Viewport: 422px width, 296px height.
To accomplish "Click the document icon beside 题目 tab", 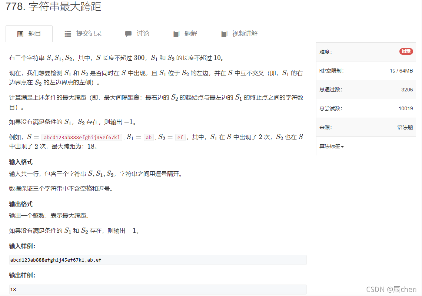I will coord(20,33).
